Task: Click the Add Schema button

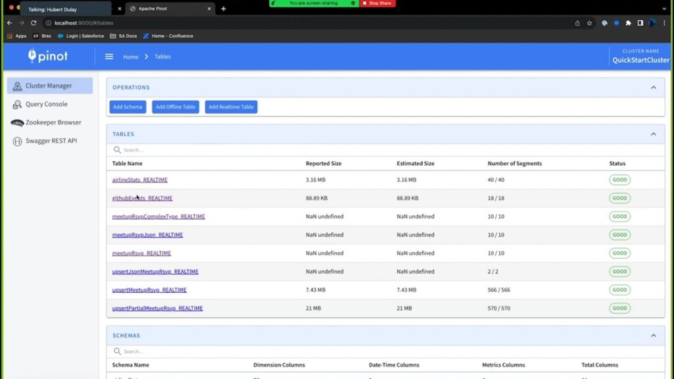Action: pyautogui.click(x=127, y=107)
